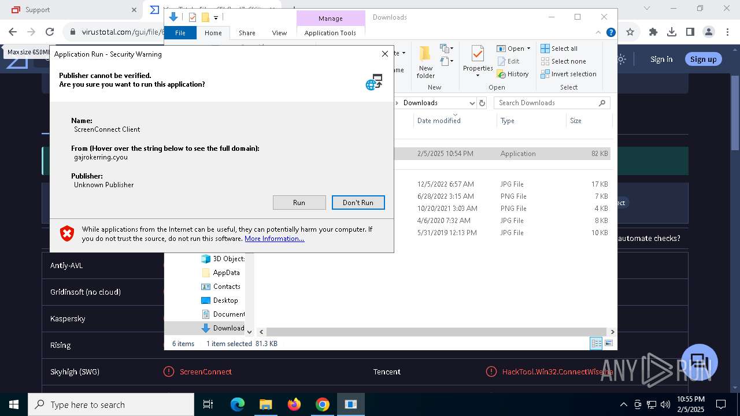Collapse the Explorer ribbon with the chevron
The image size is (740, 416).
click(599, 33)
